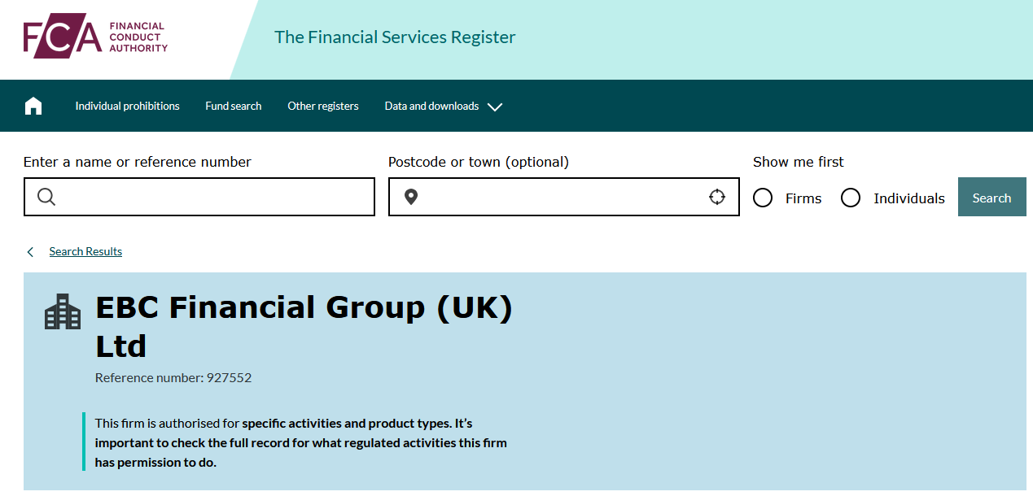Open the Fund search page

click(234, 106)
